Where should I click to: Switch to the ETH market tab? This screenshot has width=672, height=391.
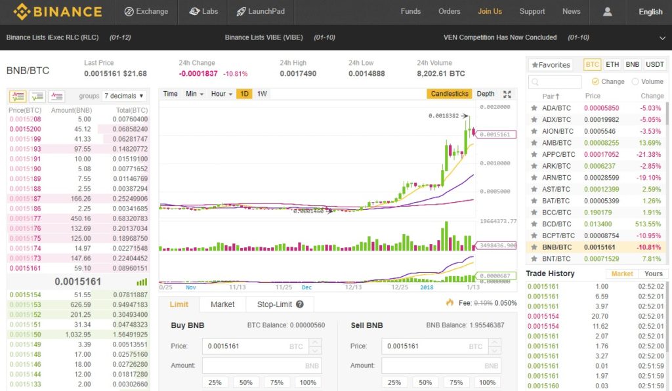(612, 65)
